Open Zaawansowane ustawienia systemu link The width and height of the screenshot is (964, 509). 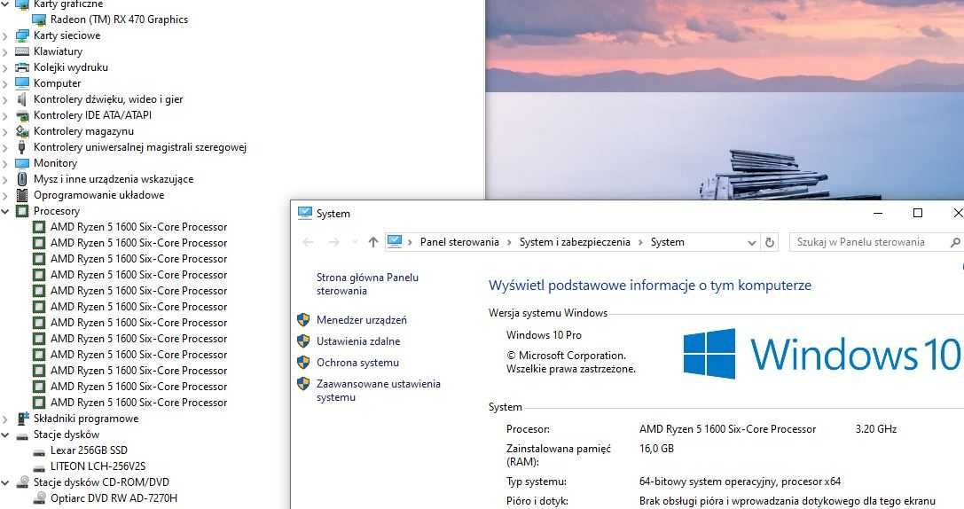tap(379, 390)
